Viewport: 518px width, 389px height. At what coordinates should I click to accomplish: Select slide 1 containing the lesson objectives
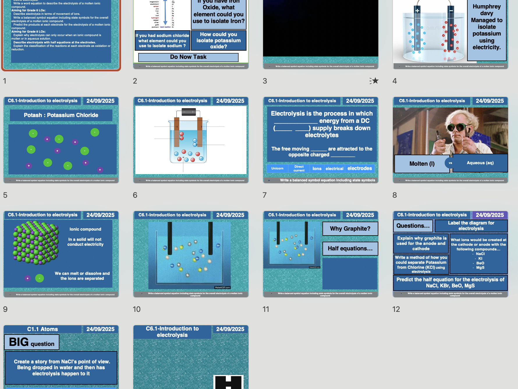61,32
